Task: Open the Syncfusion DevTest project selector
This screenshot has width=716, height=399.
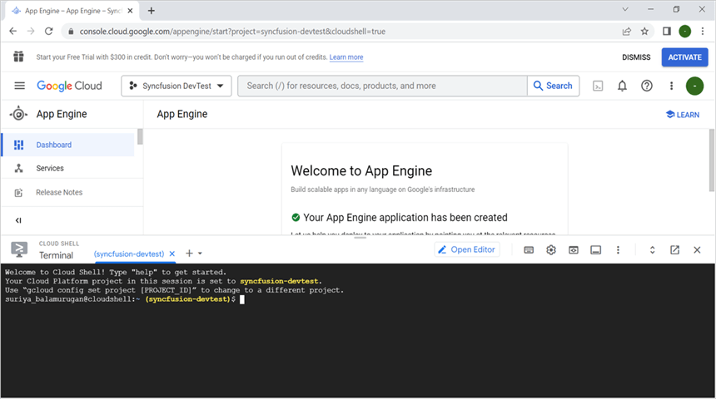Action: (x=177, y=86)
